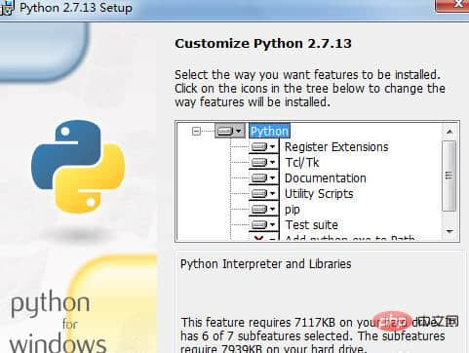Image resolution: width=469 pixels, height=353 pixels.
Task: Click the feature tree scrollbar thumb
Action: tap(449, 176)
